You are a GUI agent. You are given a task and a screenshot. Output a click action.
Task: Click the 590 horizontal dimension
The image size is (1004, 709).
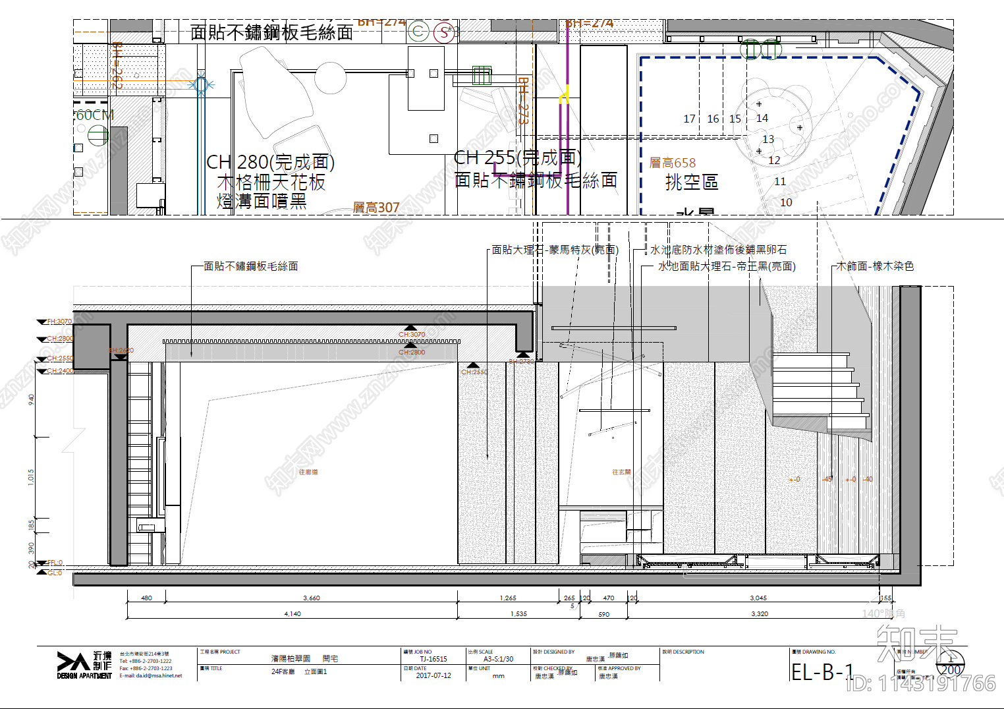(604, 615)
